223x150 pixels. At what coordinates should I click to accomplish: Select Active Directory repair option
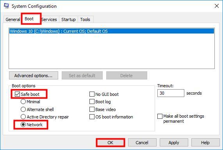tap(23, 117)
